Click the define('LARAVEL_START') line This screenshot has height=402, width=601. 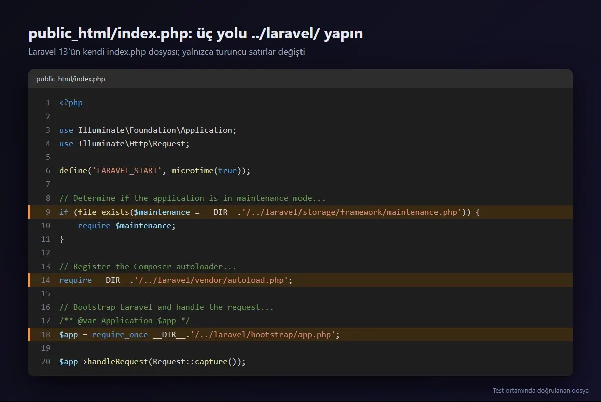click(x=155, y=171)
